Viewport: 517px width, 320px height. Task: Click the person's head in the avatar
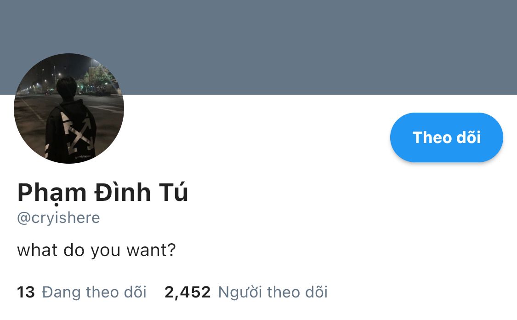point(67,89)
